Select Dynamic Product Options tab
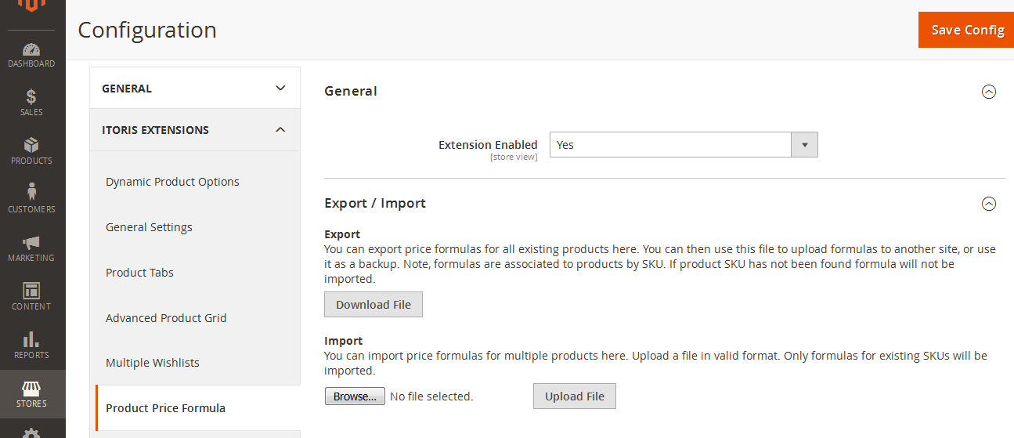The height and width of the screenshot is (438, 1014). click(x=172, y=182)
